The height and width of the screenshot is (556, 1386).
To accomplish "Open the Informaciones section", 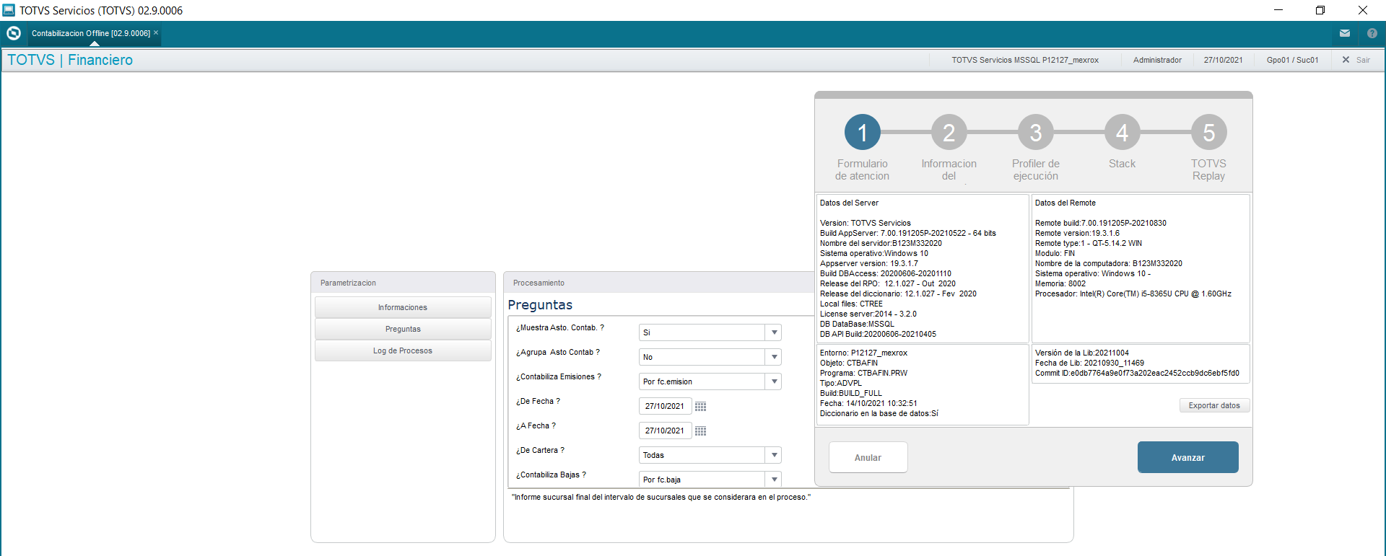I will [x=403, y=307].
